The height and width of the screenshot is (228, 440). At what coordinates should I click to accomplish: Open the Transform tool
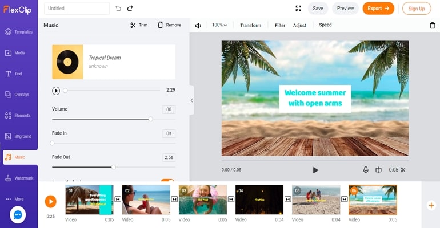tap(251, 26)
